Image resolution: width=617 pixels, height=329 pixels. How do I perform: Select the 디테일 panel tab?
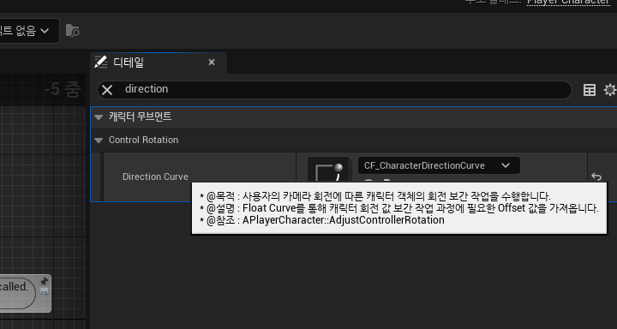click(x=159, y=63)
